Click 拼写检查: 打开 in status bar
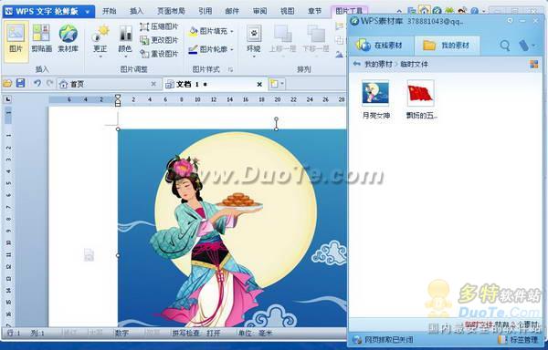This screenshot has height=350, width=548. [x=196, y=333]
